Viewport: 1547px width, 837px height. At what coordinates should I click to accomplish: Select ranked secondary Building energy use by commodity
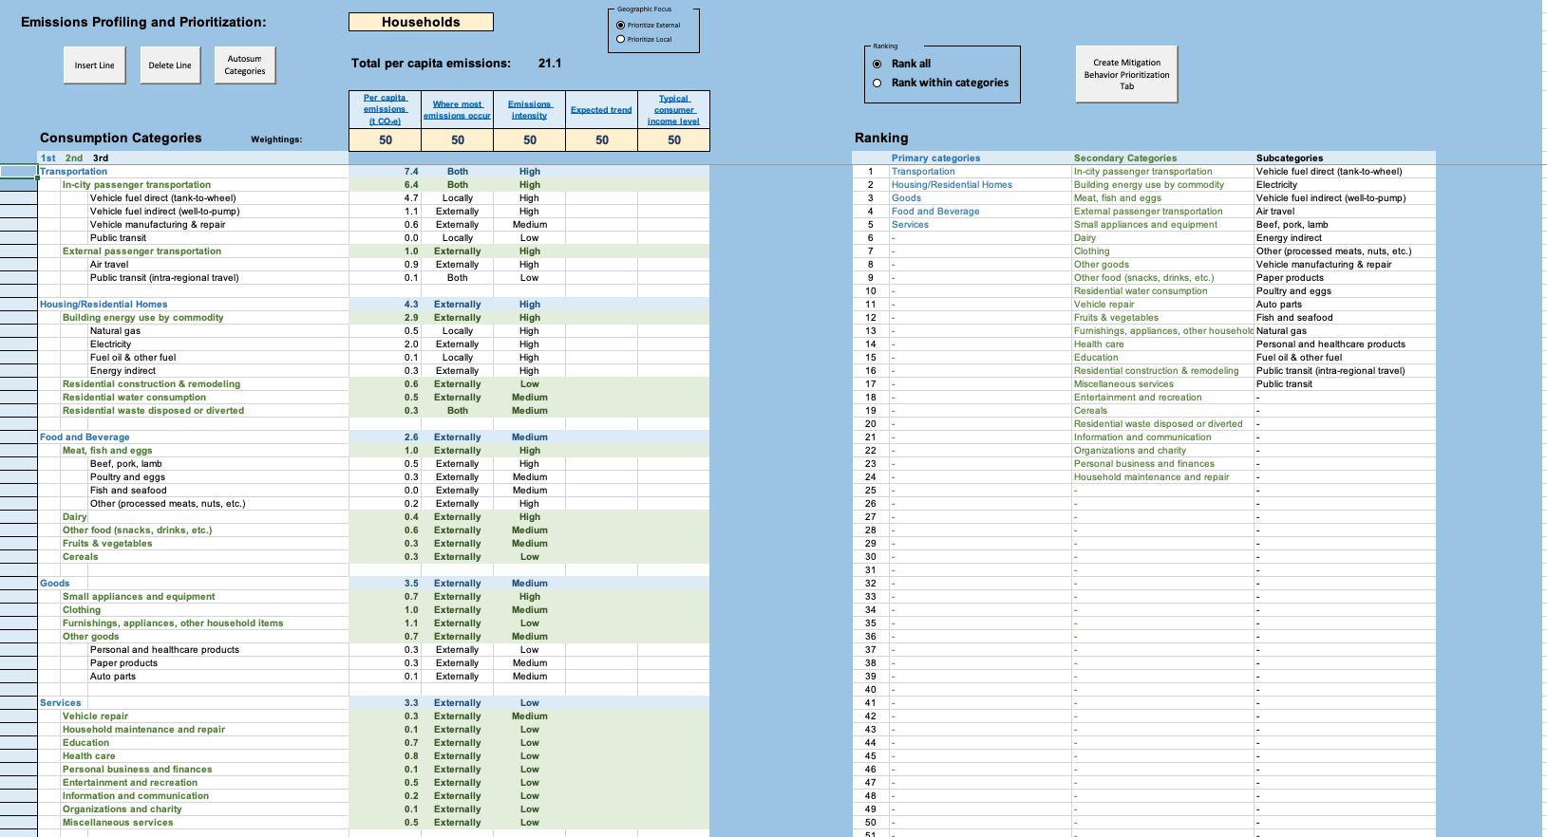pos(1149,185)
